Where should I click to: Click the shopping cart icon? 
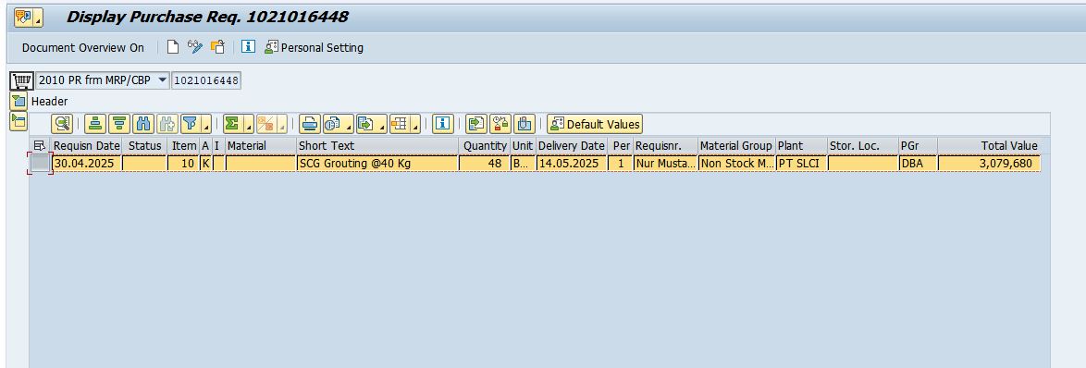click(21, 81)
